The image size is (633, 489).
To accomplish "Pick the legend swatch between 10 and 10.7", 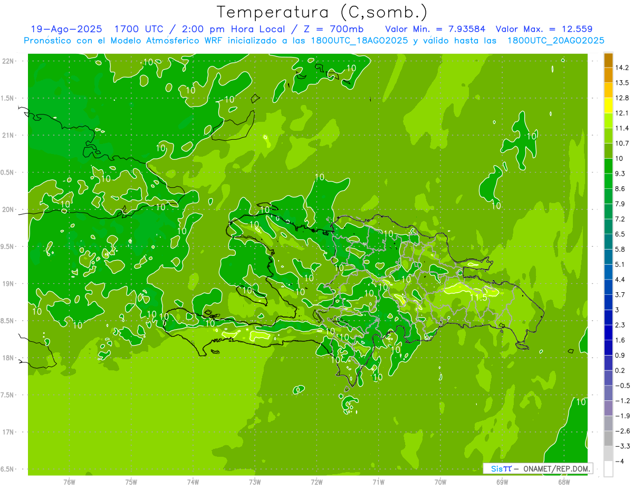I will pyautogui.click(x=608, y=151).
